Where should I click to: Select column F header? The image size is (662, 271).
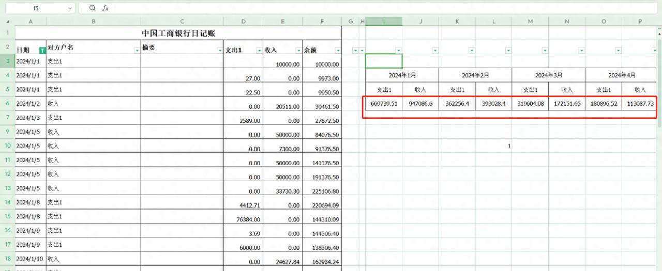(x=322, y=21)
